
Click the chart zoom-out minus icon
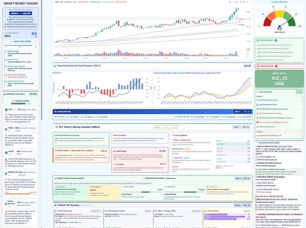(x=244, y=2)
